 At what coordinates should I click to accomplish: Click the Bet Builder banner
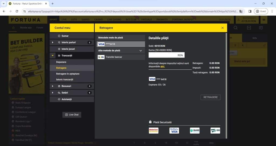tap(27, 63)
